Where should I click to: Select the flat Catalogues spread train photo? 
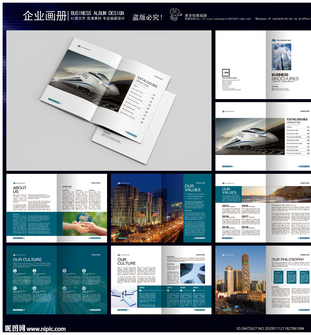tap(250, 136)
